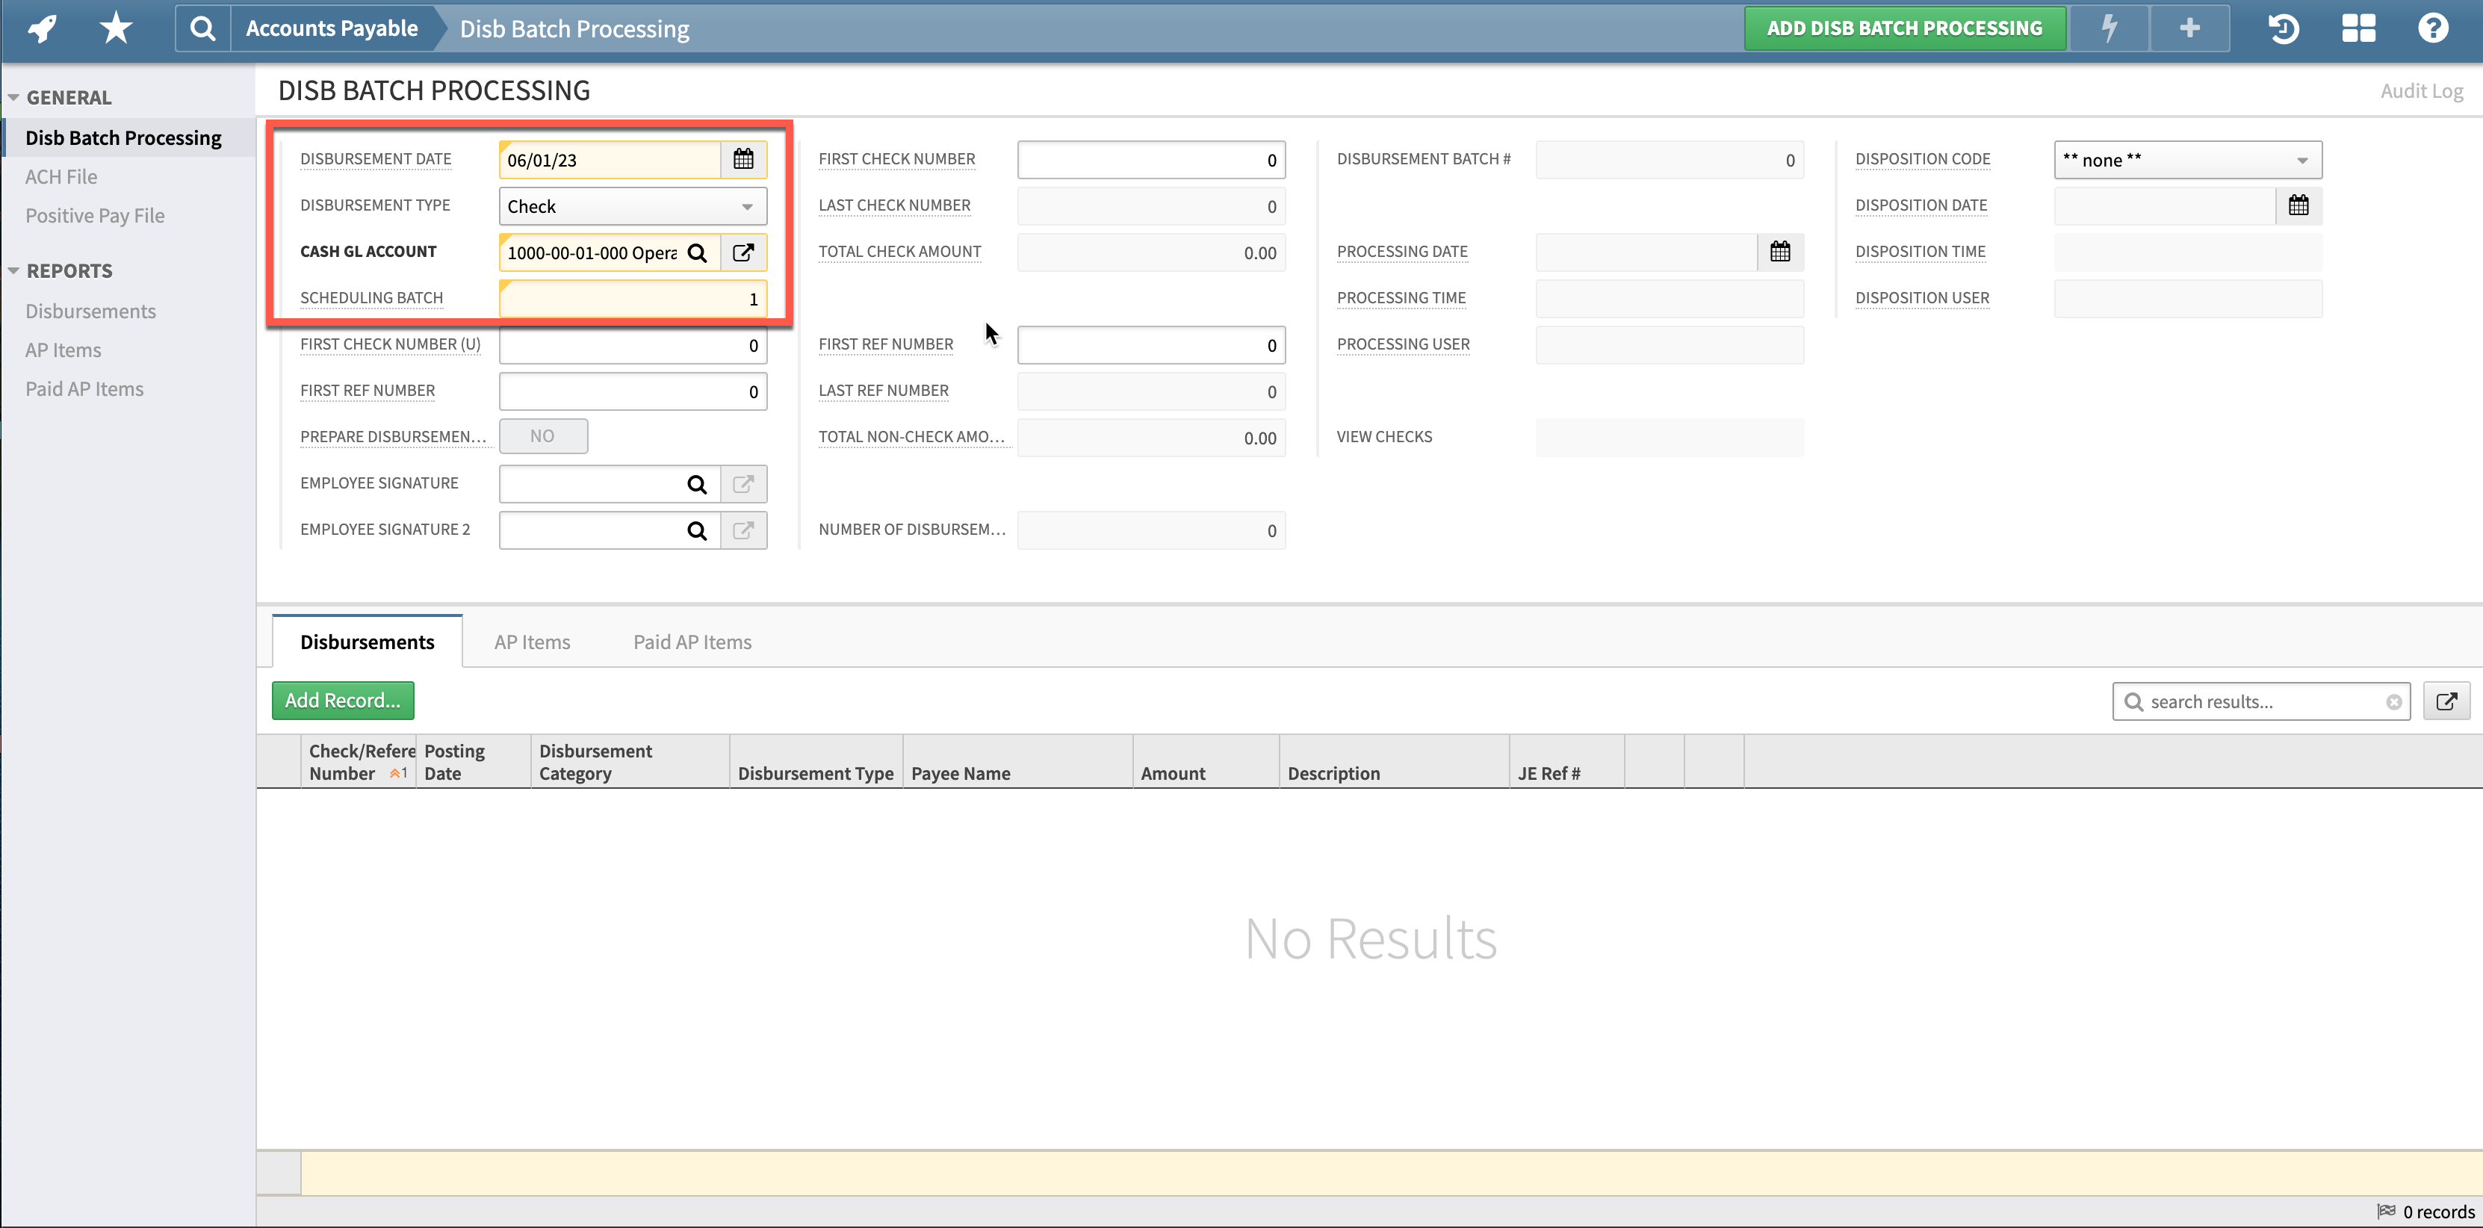Collapse the REPORTS sidebar section
The image size is (2483, 1228).
tap(13, 270)
